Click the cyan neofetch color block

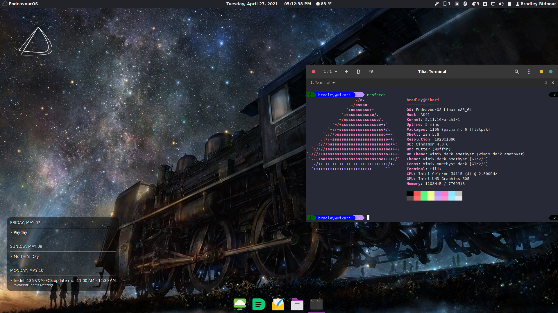tap(452, 196)
